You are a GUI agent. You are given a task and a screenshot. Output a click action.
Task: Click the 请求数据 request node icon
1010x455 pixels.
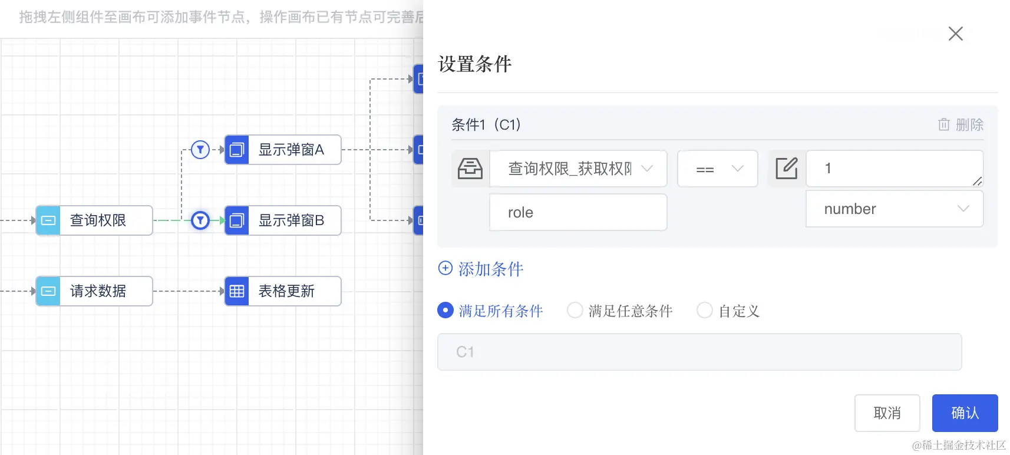click(x=48, y=291)
